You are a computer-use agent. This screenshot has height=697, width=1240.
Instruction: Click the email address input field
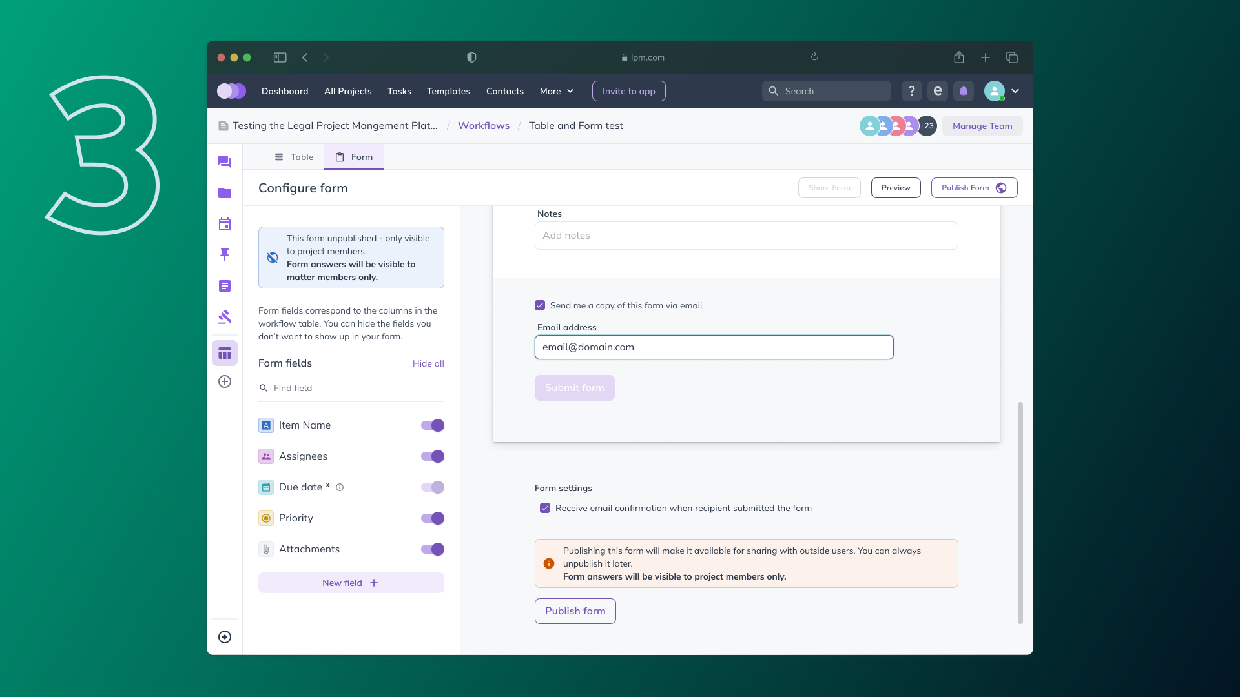coord(714,347)
